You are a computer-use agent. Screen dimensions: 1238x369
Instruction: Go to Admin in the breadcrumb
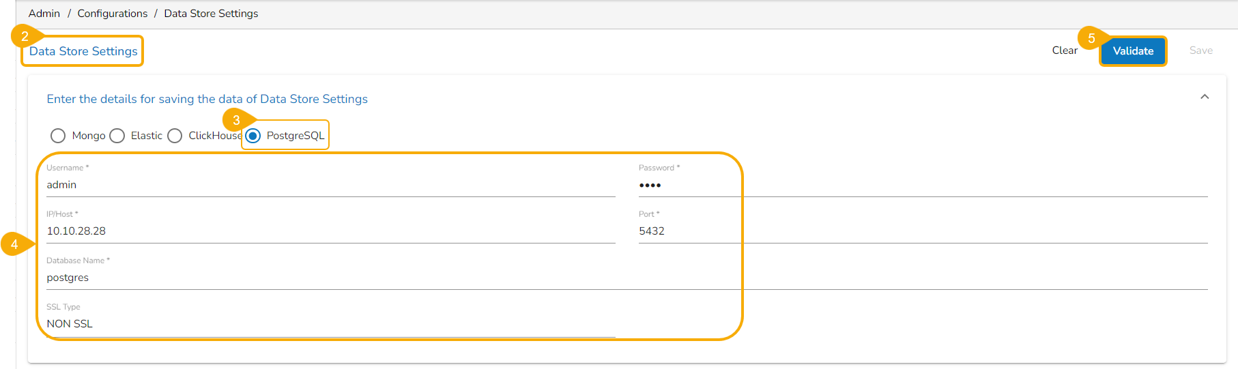point(44,14)
